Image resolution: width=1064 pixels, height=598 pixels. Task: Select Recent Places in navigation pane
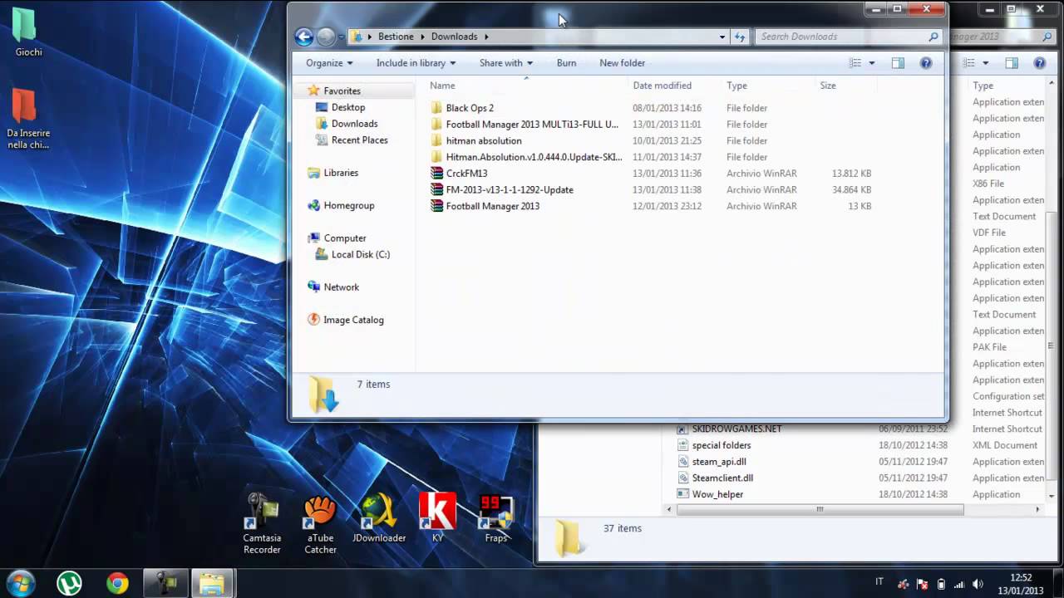tap(359, 140)
